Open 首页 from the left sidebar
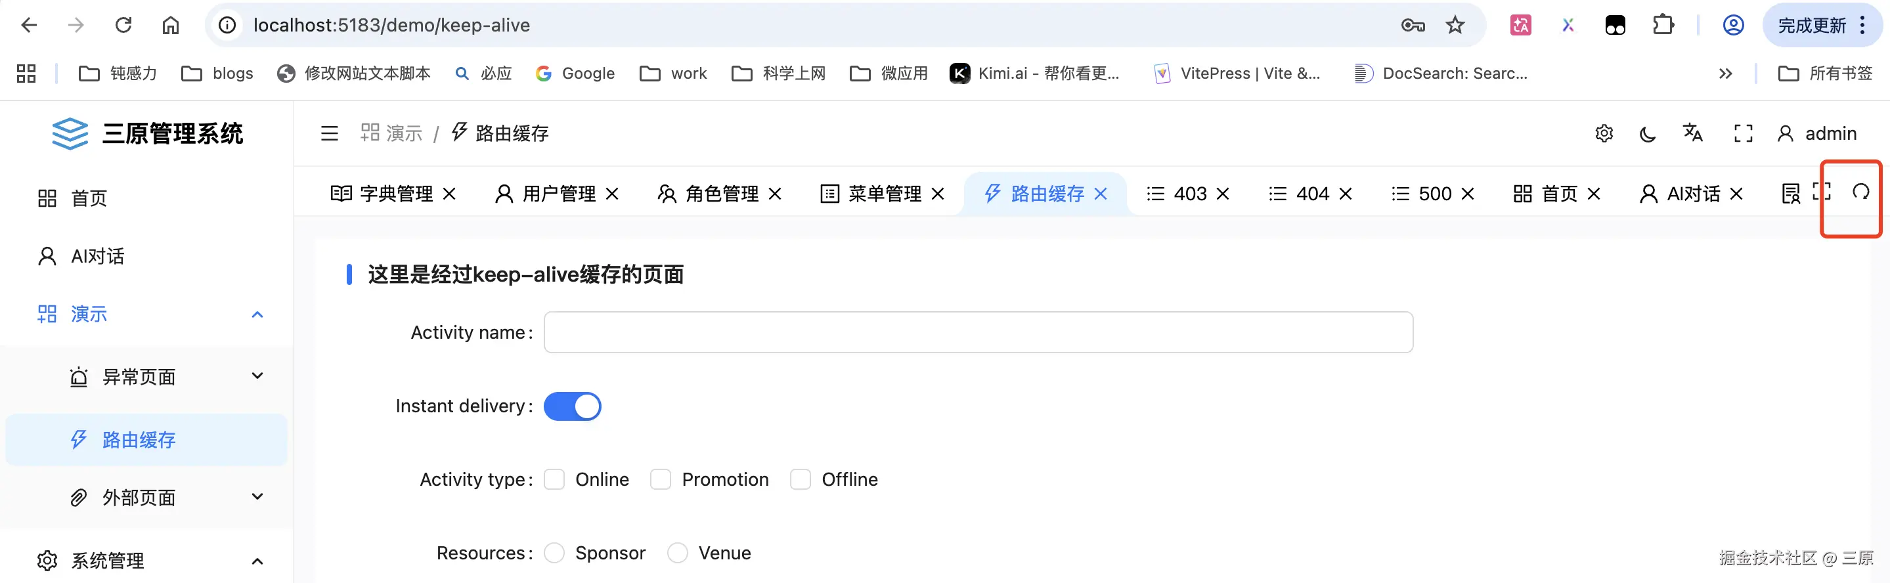The height and width of the screenshot is (583, 1890). pyautogui.click(x=146, y=198)
